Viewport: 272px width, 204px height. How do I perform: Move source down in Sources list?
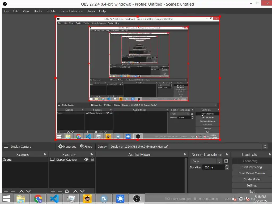(82, 191)
